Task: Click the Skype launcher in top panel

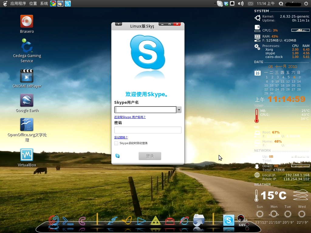Action: click(x=68, y=4)
